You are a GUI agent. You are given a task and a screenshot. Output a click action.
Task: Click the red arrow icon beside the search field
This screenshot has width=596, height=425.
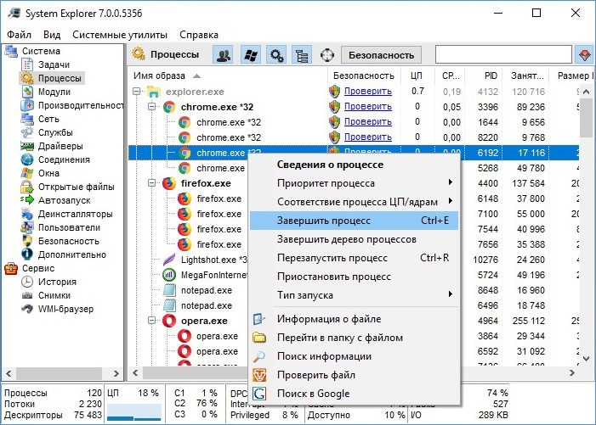coord(585,55)
